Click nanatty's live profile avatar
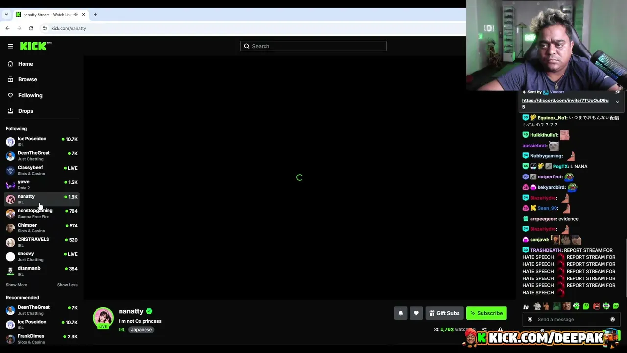627x353 pixels. (103, 318)
